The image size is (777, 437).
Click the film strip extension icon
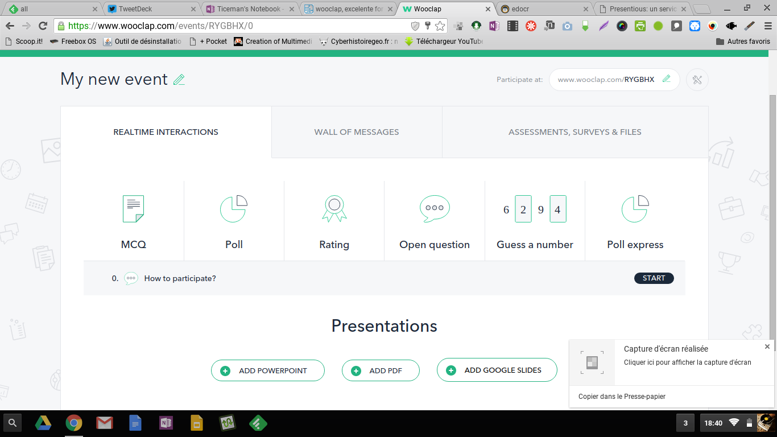tap(513, 26)
